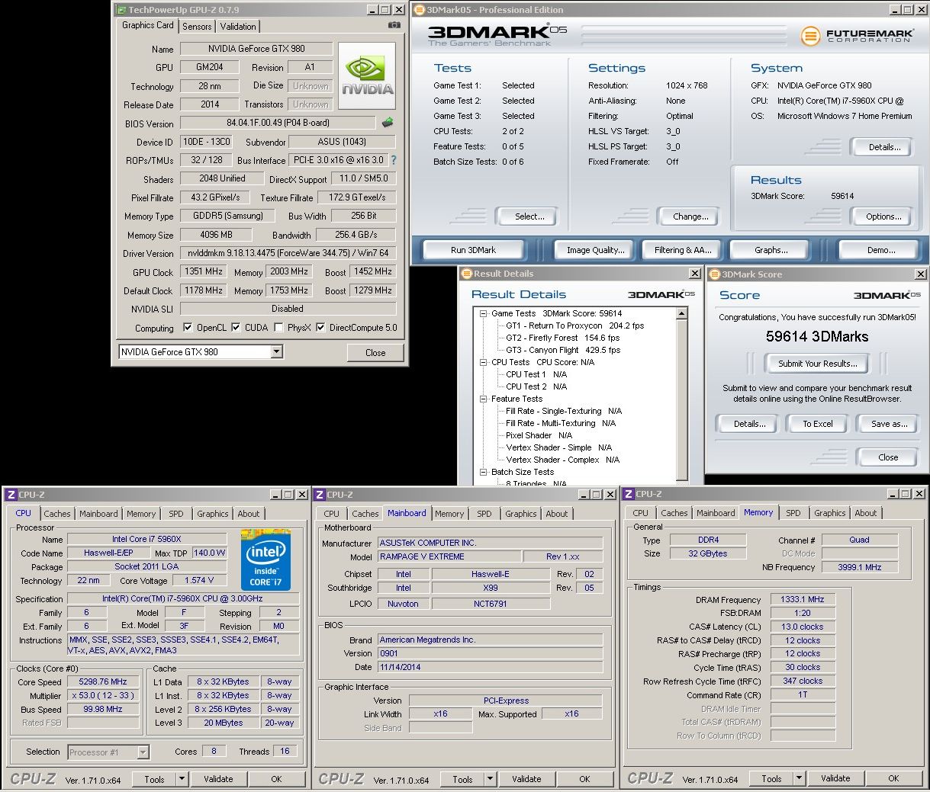Image resolution: width=930 pixels, height=792 pixels.
Task: Select Fill Rate - Single-Texturing row
Action: (x=564, y=411)
